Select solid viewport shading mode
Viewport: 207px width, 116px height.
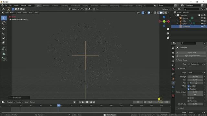pos(161,13)
